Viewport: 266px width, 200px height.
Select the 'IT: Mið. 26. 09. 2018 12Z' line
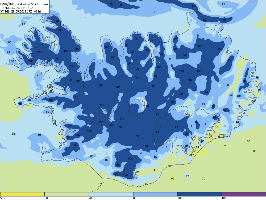pyautogui.click(x=17, y=8)
